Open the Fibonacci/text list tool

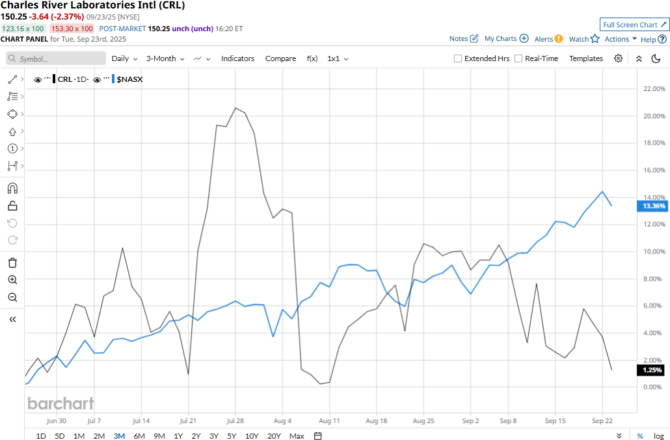(12, 97)
